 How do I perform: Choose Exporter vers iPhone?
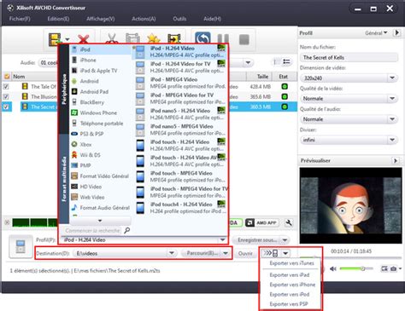[x=292, y=285]
